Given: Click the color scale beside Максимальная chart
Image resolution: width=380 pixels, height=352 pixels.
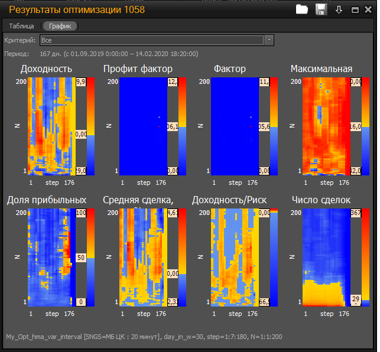Looking at the screenshot, I should [365, 126].
